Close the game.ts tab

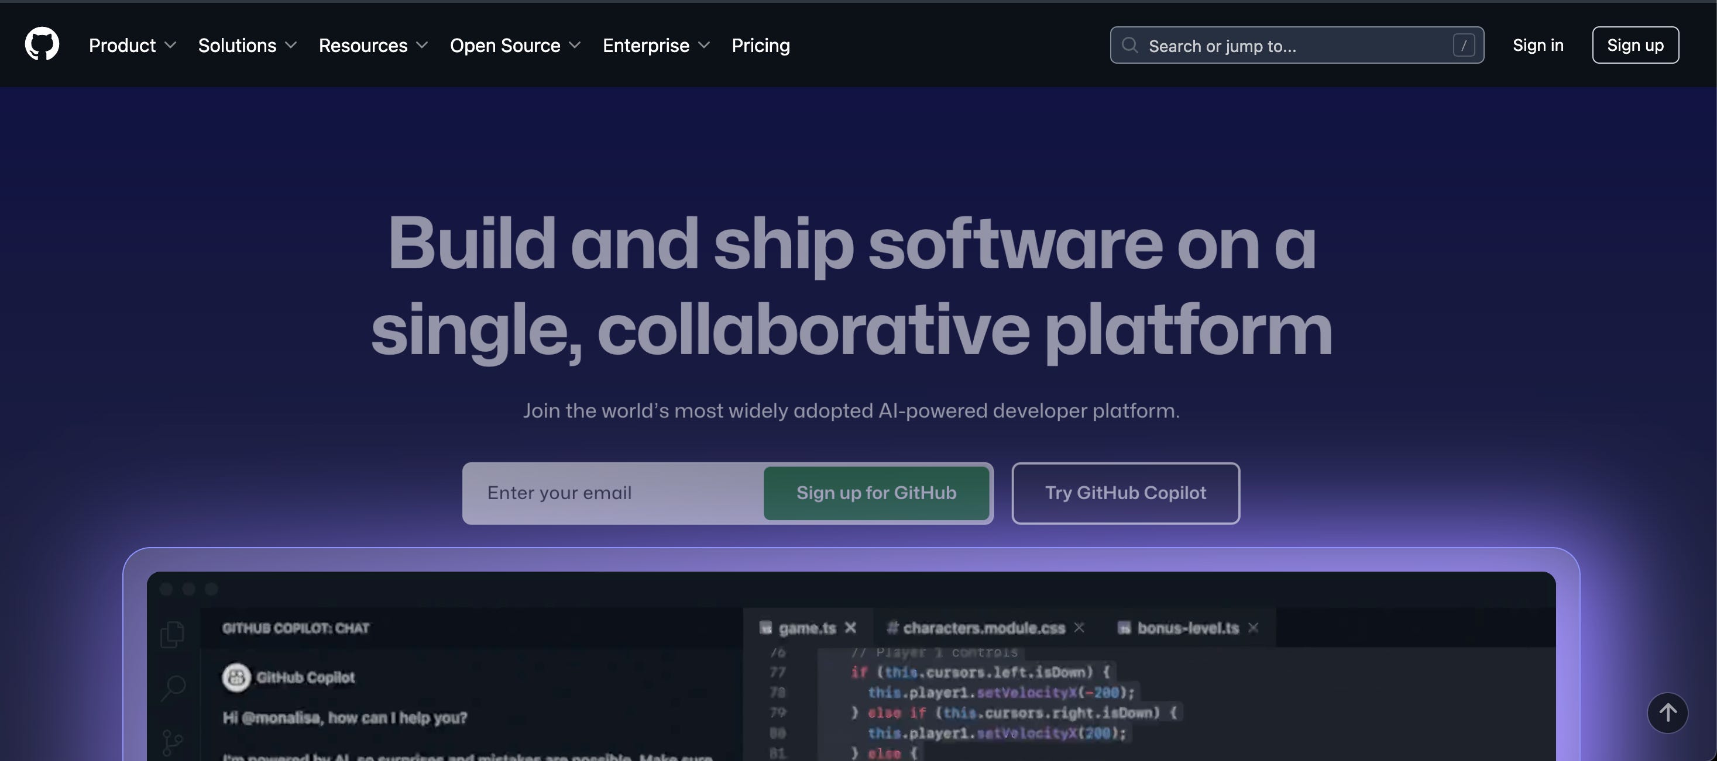pyautogui.click(x=850, y=628)
